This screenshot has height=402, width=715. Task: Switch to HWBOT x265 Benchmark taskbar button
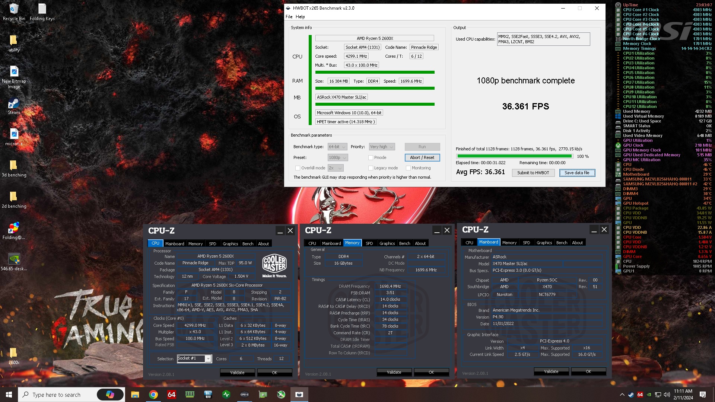tap(299, 395)
